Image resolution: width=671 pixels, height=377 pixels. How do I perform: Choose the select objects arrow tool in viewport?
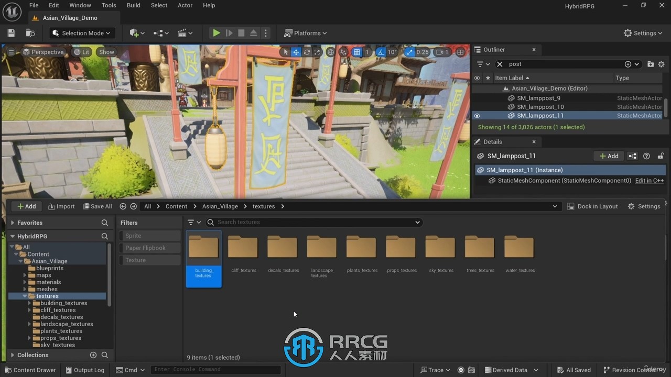point(285,52)
